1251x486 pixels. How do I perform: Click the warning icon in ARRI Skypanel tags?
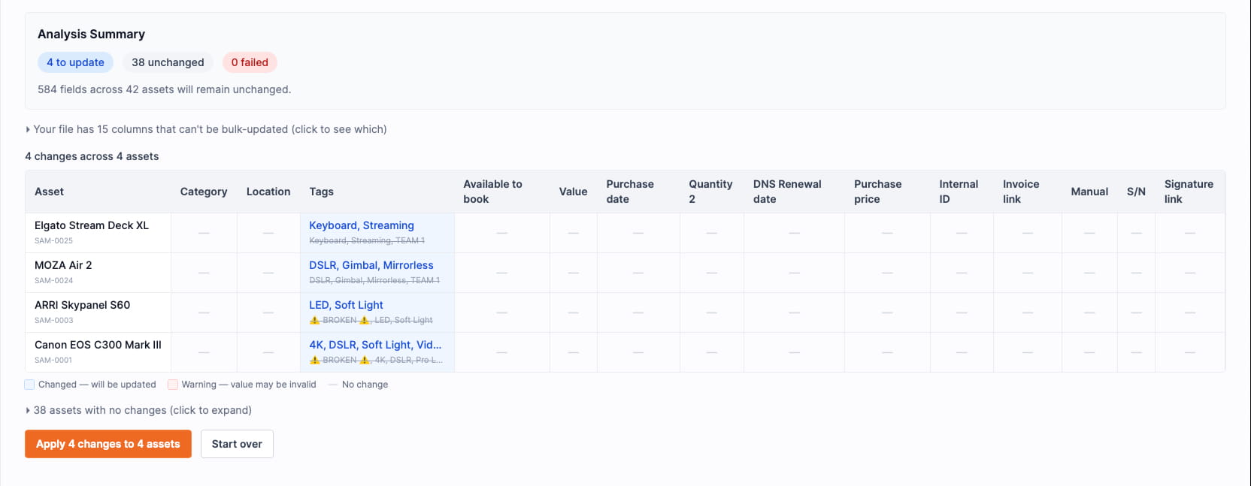click(x=315, y=320)
